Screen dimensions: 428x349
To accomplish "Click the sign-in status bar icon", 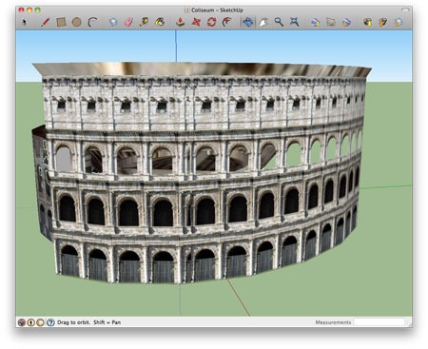I will point(41,322).
